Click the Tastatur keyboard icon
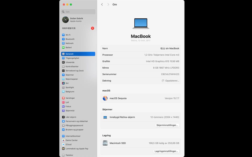 [x=63, y=155]
